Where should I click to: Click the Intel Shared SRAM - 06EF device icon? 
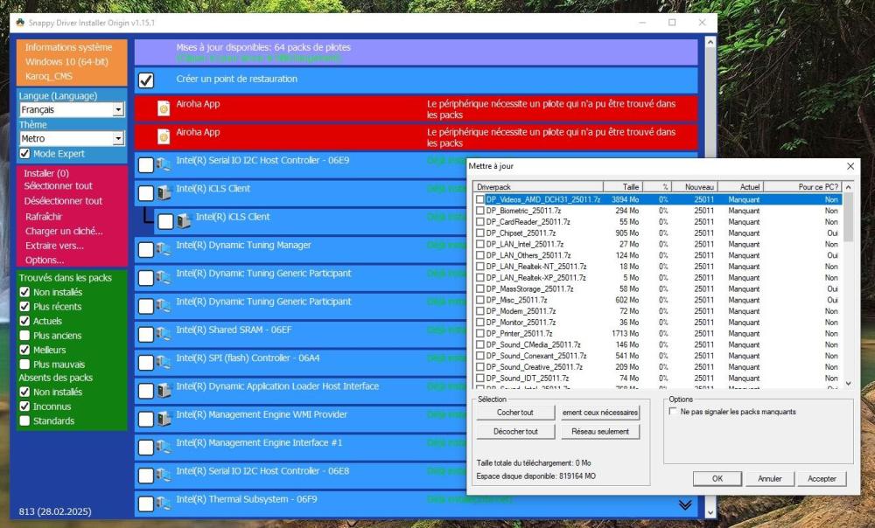tap(163, 335)
